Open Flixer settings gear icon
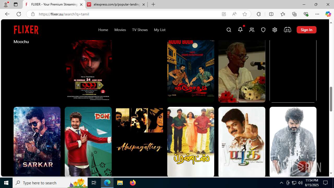This screenshot has height=188, width=334. click(x=275, y=30)
